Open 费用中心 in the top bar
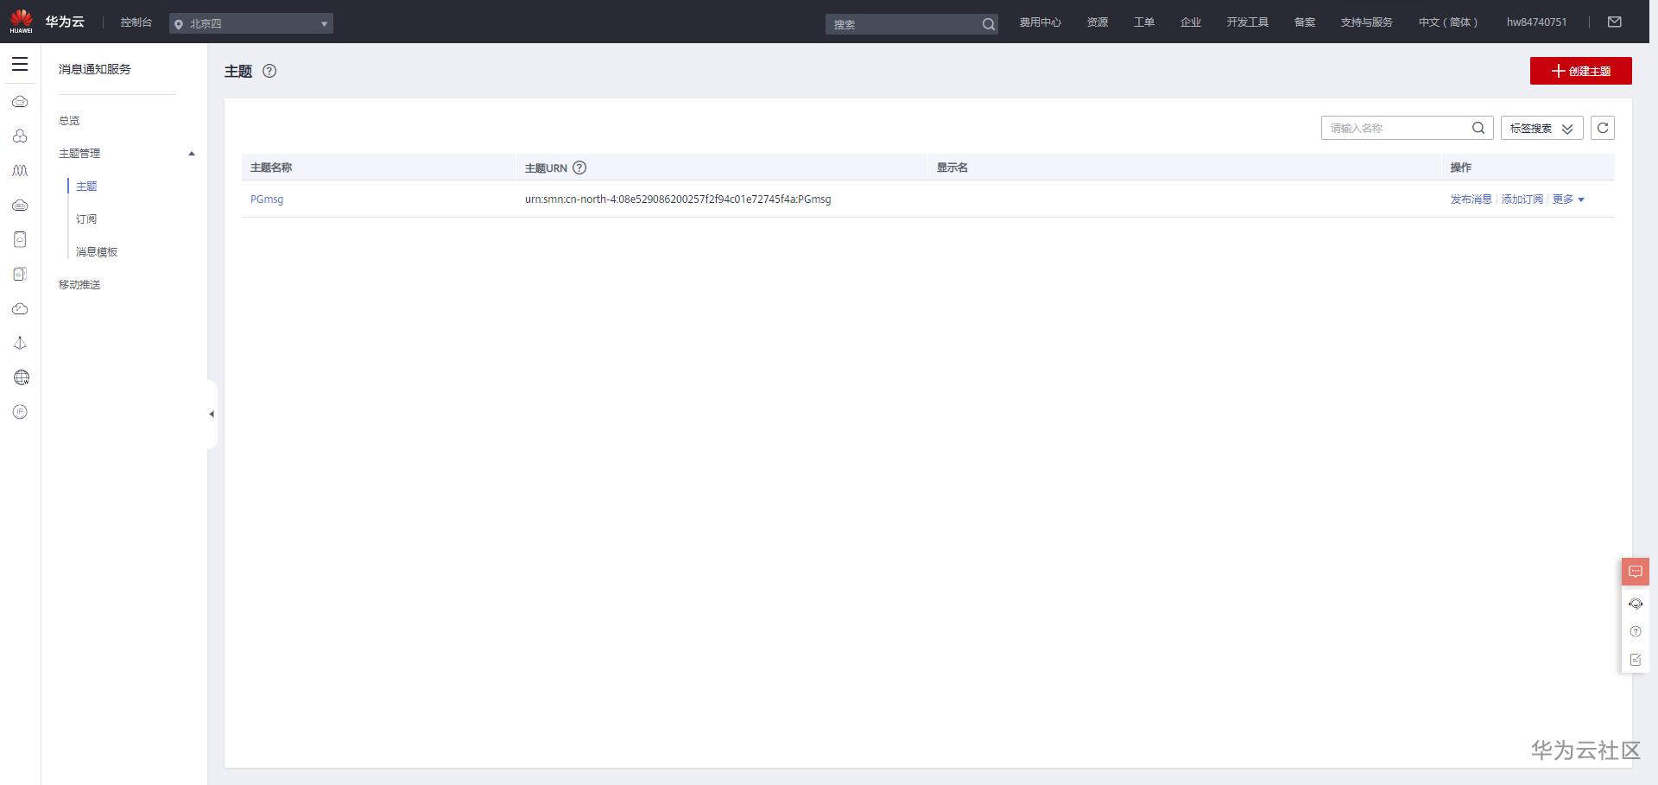This screenshot has height=785, width=1658. click(x=1040, y=22)
